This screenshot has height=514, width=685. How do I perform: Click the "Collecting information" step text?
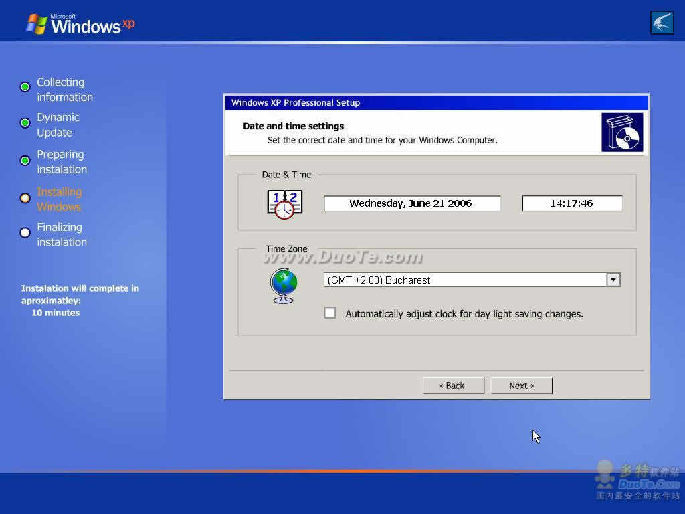pos(65,90)
